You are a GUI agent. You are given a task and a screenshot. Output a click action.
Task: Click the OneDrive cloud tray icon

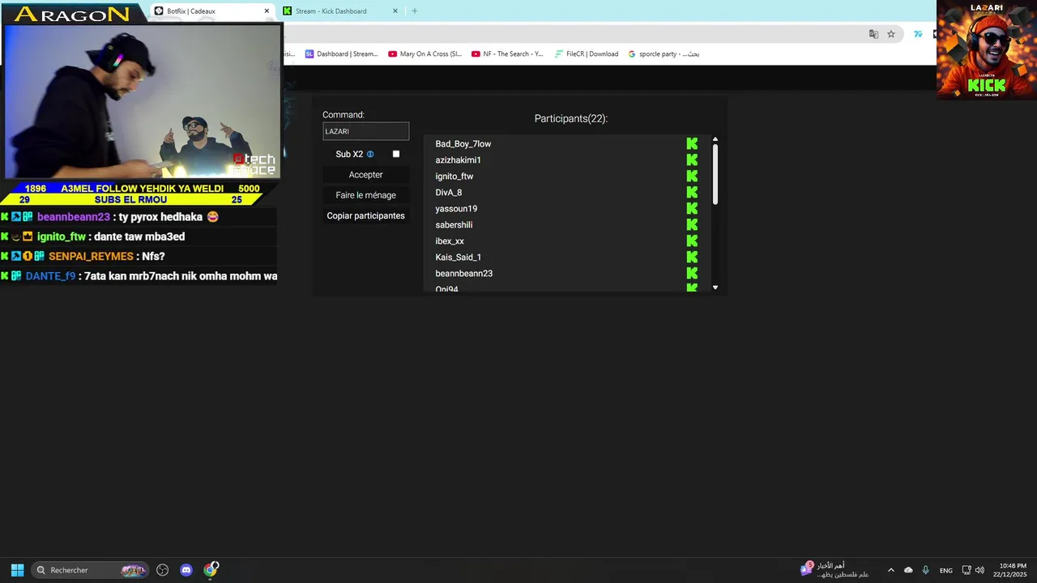(x=908, y=570)
